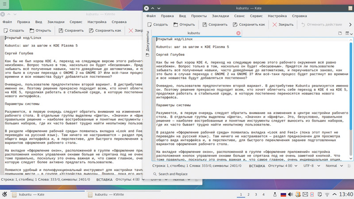Open the KDE application launcher
354x199 pixels.
click(x=4, y=194)
